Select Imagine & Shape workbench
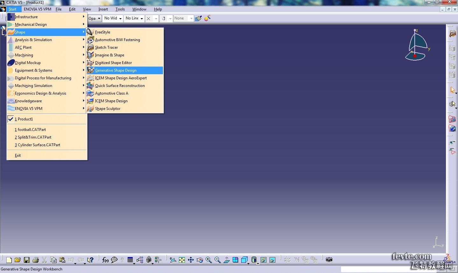The height and width of the screenshot is (273, 458). click(x=125, y=55)
